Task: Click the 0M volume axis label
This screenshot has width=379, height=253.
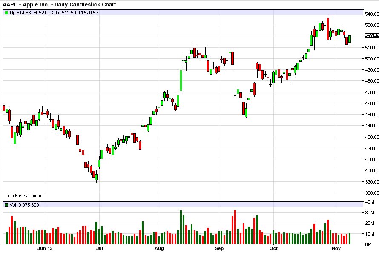Action: pos(368,244)
